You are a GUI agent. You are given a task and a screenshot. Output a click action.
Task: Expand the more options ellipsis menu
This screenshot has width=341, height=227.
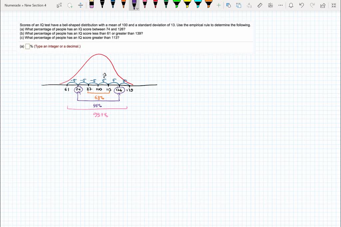pyautogui.click(x=281, y=5)
